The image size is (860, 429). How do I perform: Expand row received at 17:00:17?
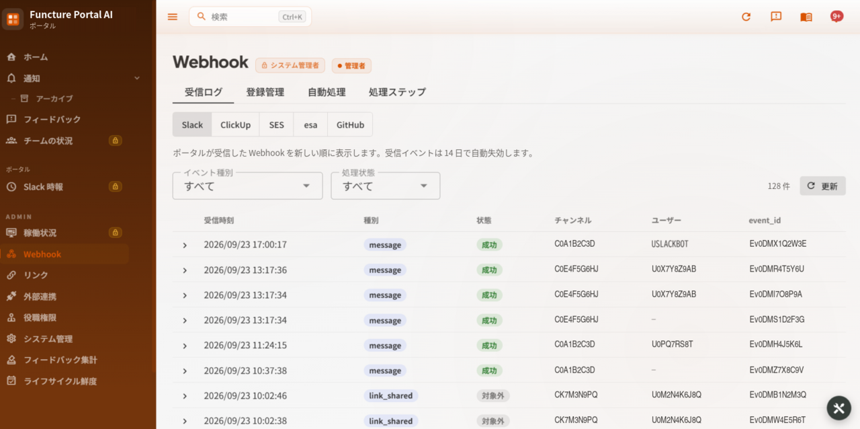pos(185,245)
